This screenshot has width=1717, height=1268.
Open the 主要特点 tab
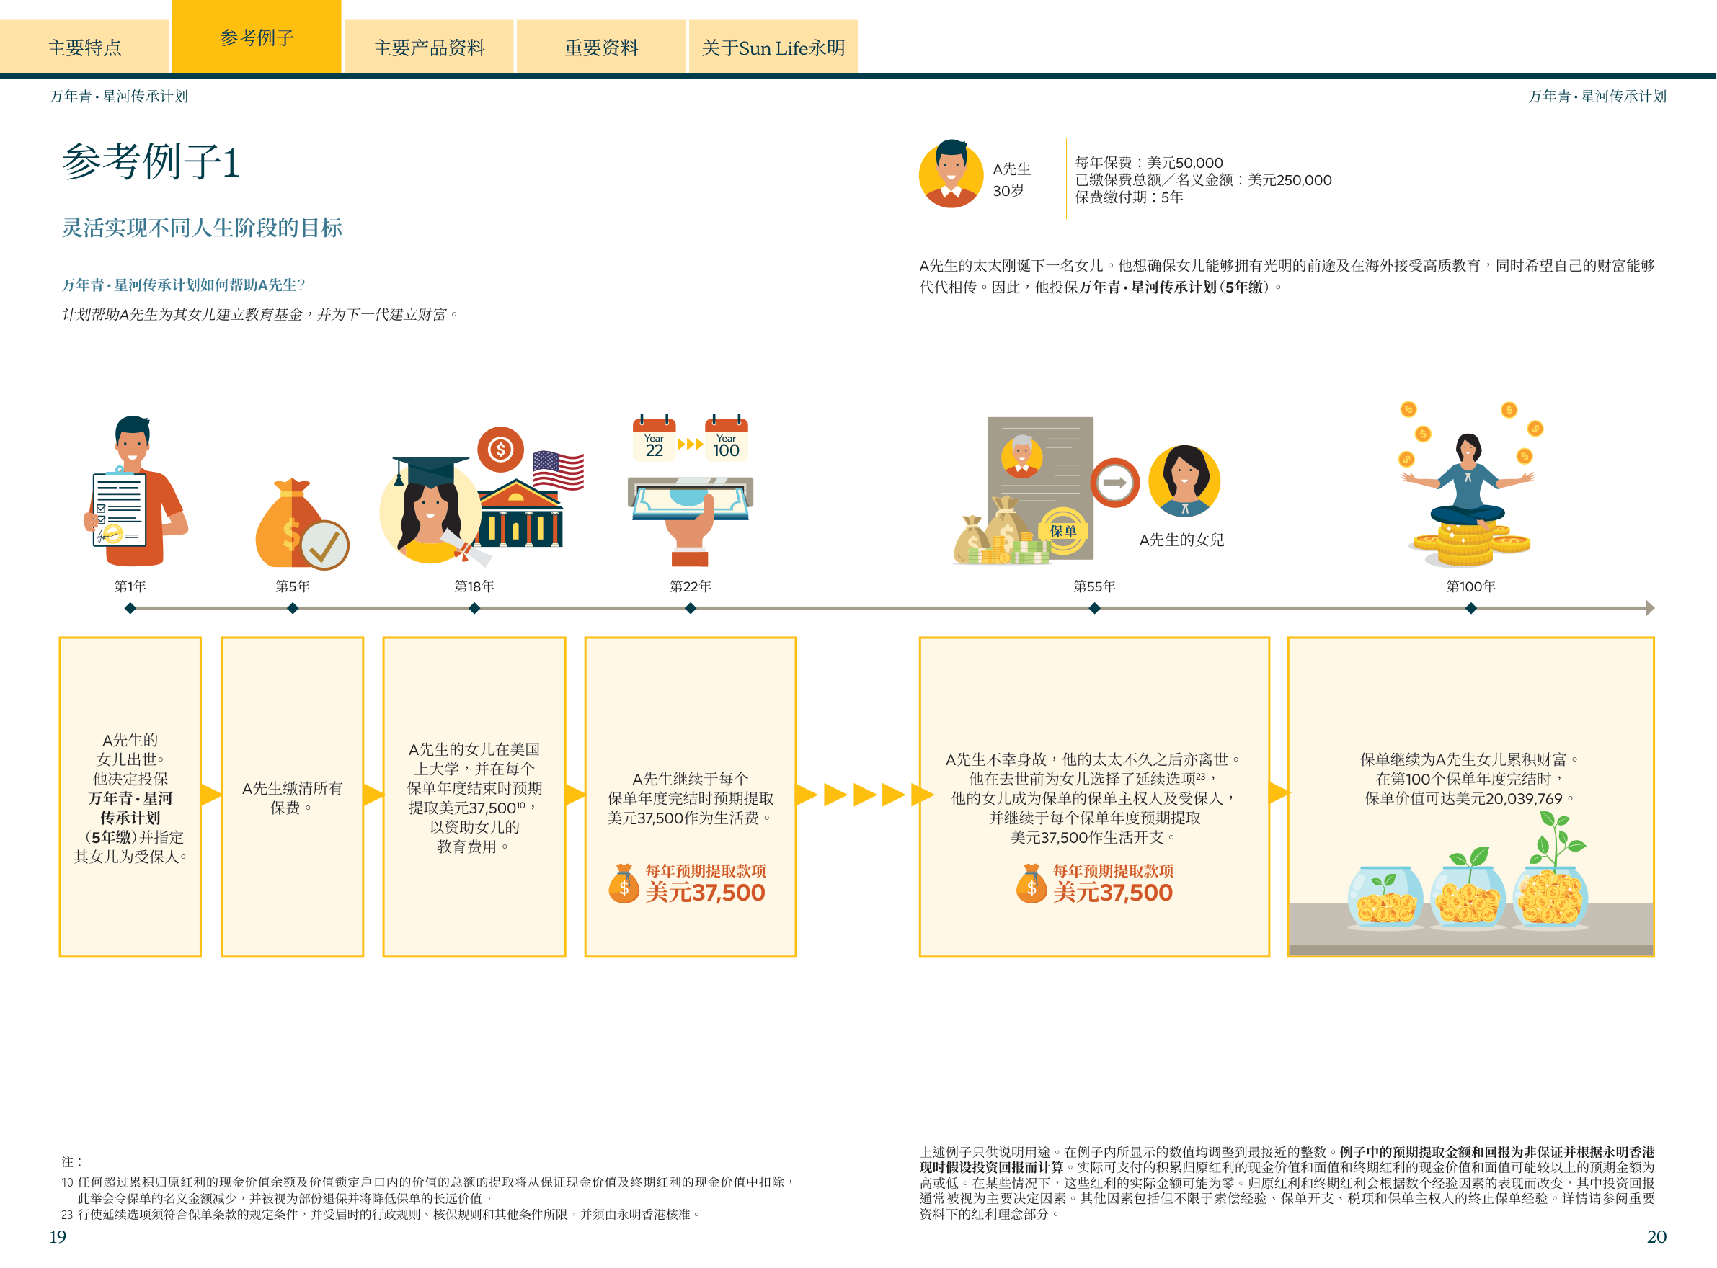84,48
